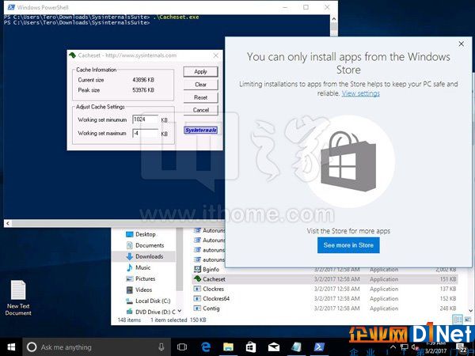Click the Documents folder icon in sidebar
The height and width of the screenshot is (356, 475).
(129, 245)
